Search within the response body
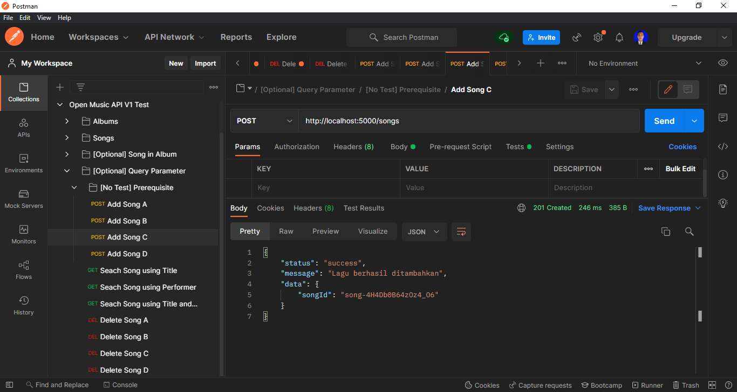This screenshot has width=737, height=392. (689, 232)
